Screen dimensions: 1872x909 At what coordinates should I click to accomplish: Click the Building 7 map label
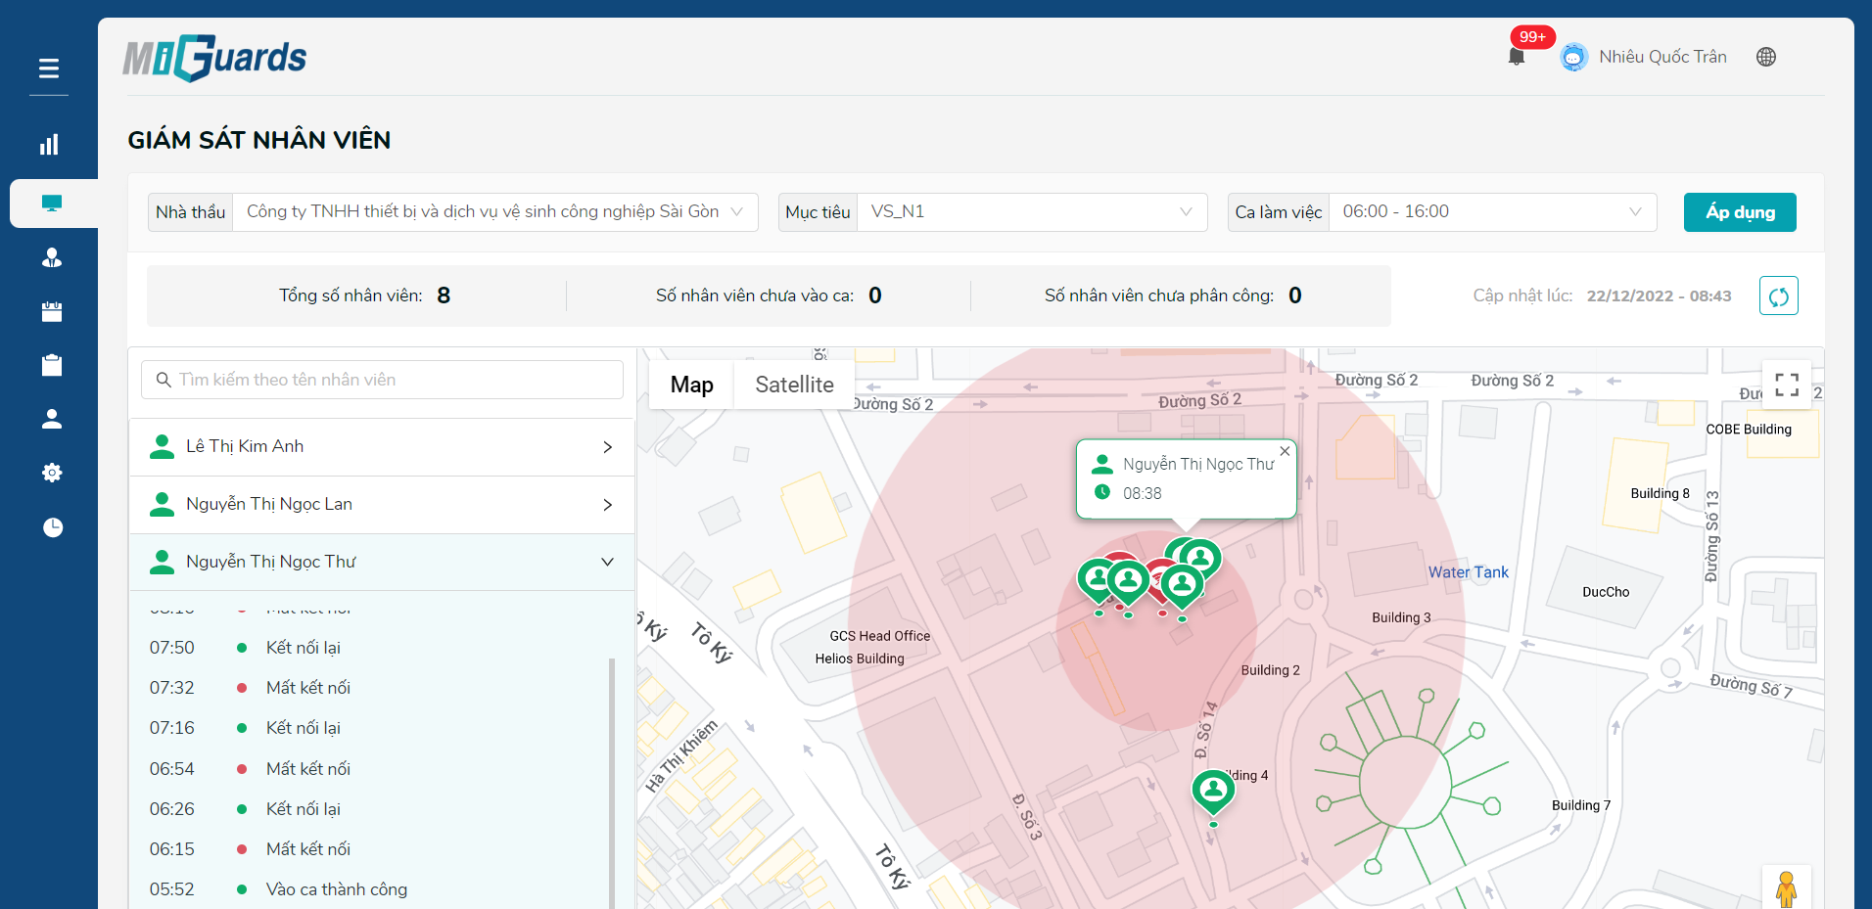tap(1580, 805)
